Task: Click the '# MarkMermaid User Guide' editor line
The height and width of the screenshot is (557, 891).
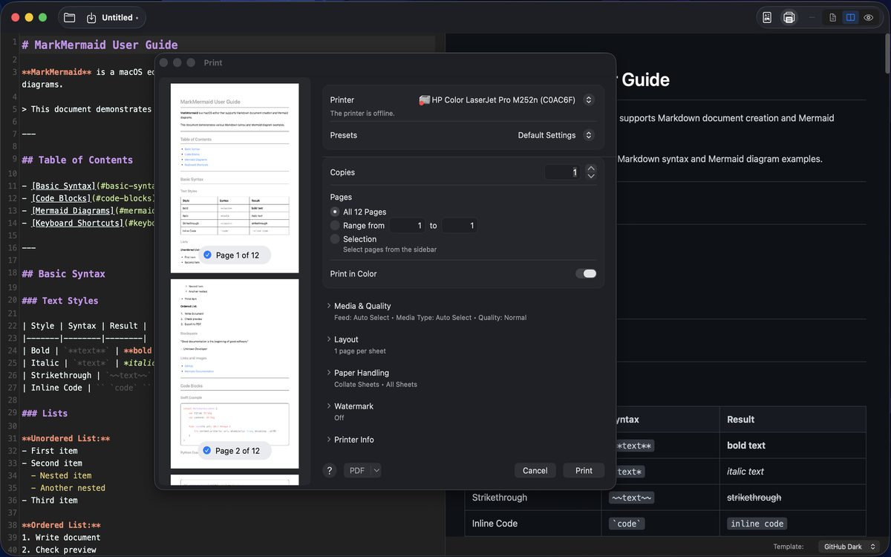Action: [x=99, y=45]
